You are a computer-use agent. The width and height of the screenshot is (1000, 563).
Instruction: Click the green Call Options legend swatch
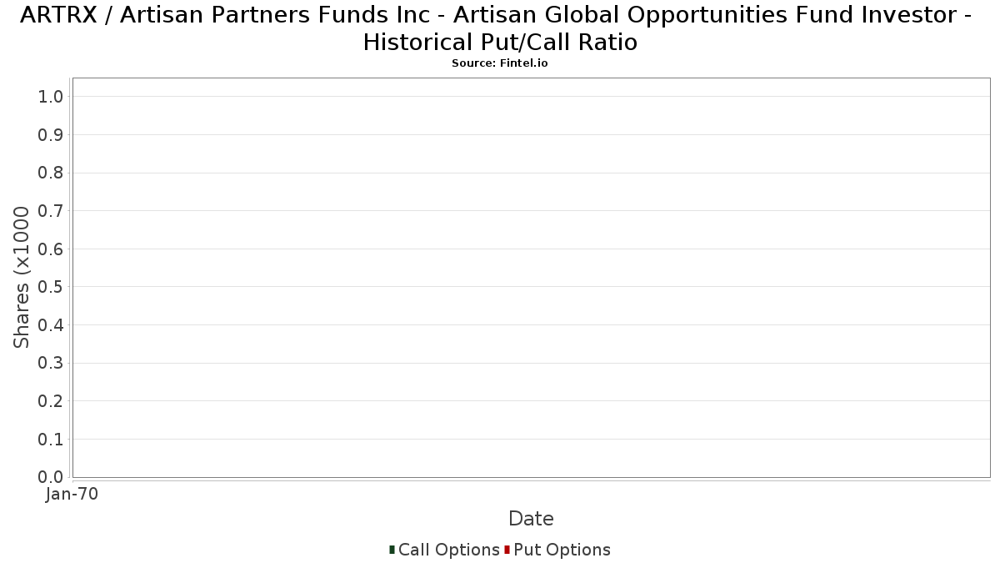pyautogui.click(x=392, y=550)
